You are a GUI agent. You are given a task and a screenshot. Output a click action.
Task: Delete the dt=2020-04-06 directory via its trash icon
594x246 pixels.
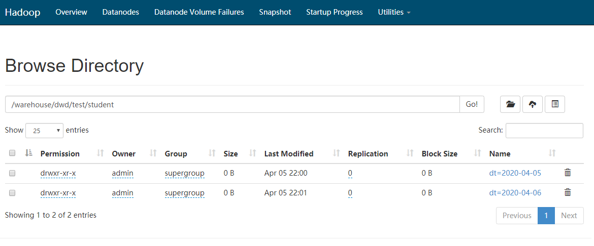[568, 192]
